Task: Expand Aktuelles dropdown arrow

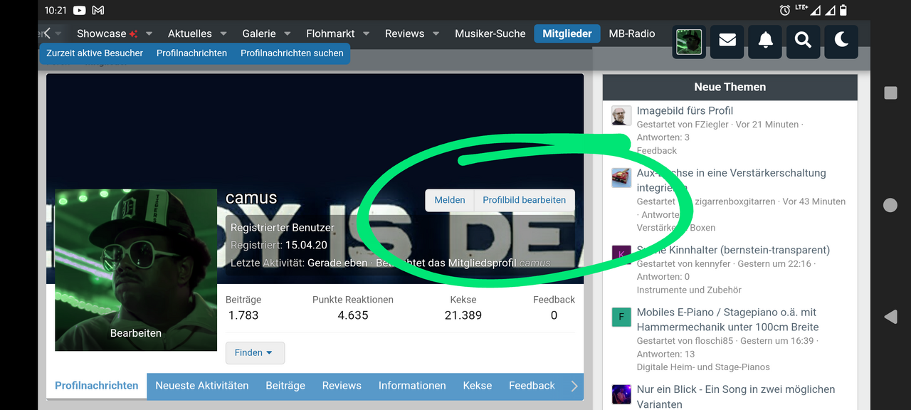Action: click(x=223, y=33)
